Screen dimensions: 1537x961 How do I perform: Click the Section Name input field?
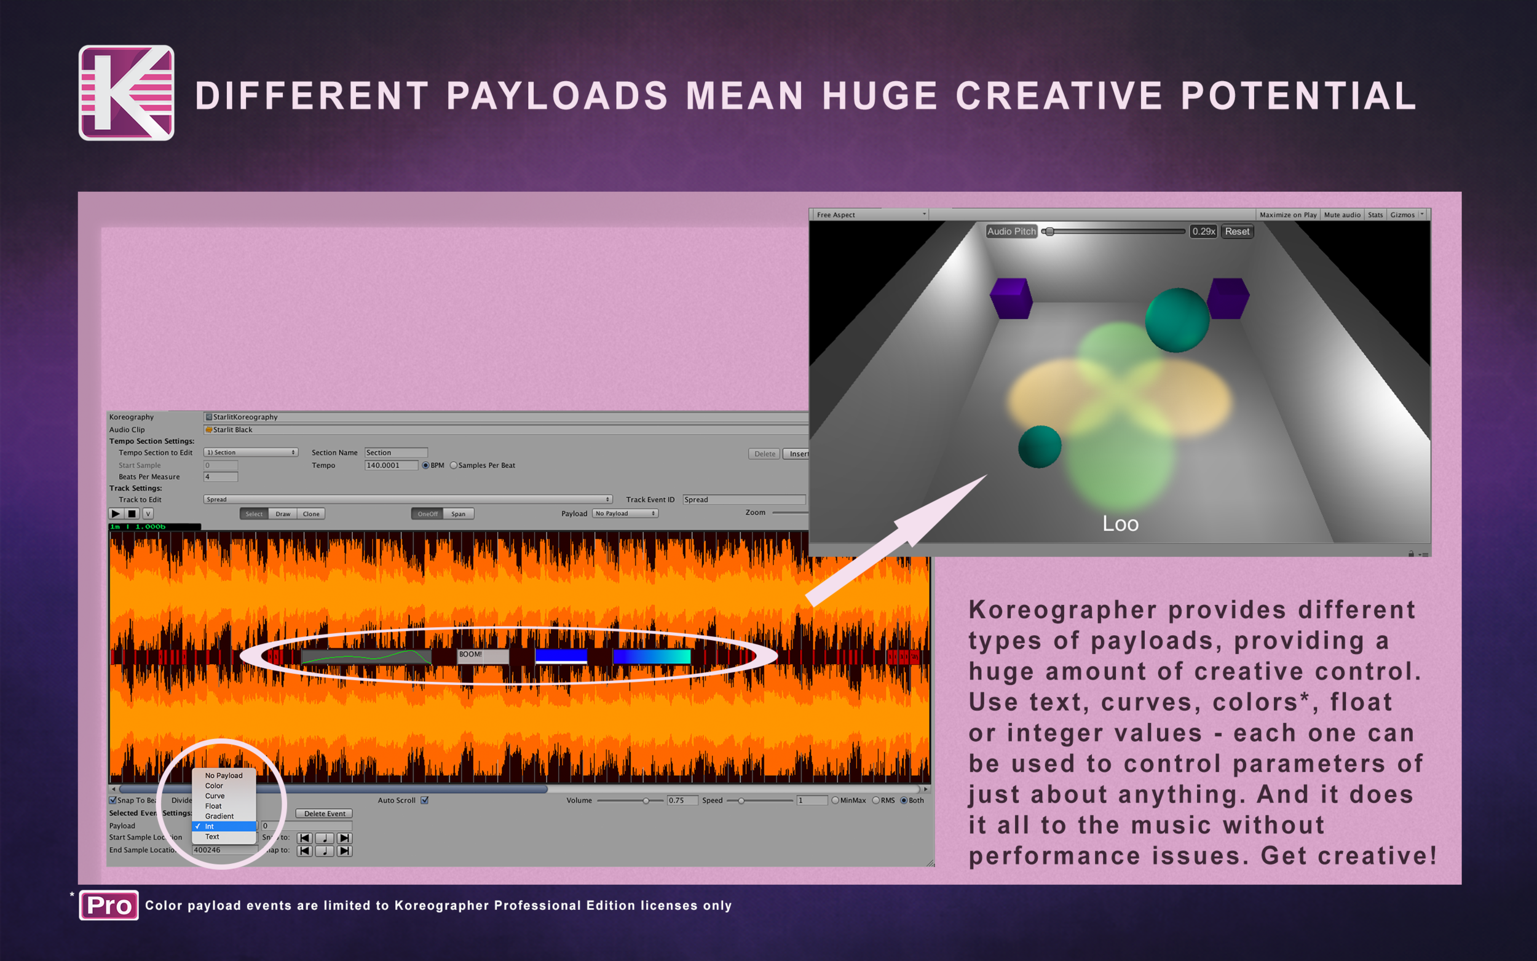click(x=396, y=453)
